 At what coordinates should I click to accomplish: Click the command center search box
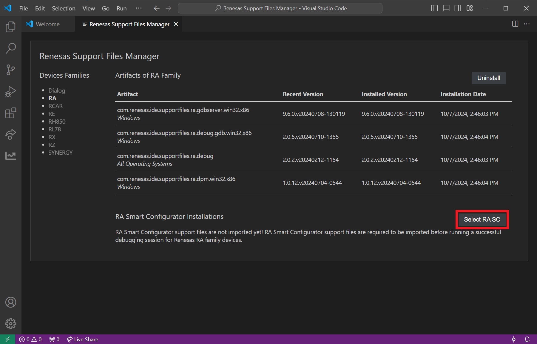pos(280,8)
